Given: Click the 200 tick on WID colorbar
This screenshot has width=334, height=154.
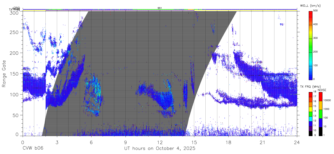Looking at the screenshot, I should click(x=316, y=52).
